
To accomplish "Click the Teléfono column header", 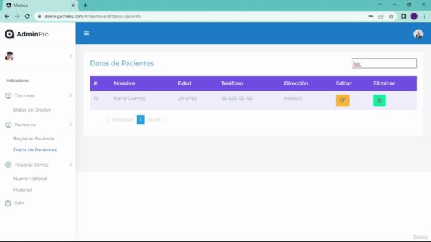I will pos(232,83).
